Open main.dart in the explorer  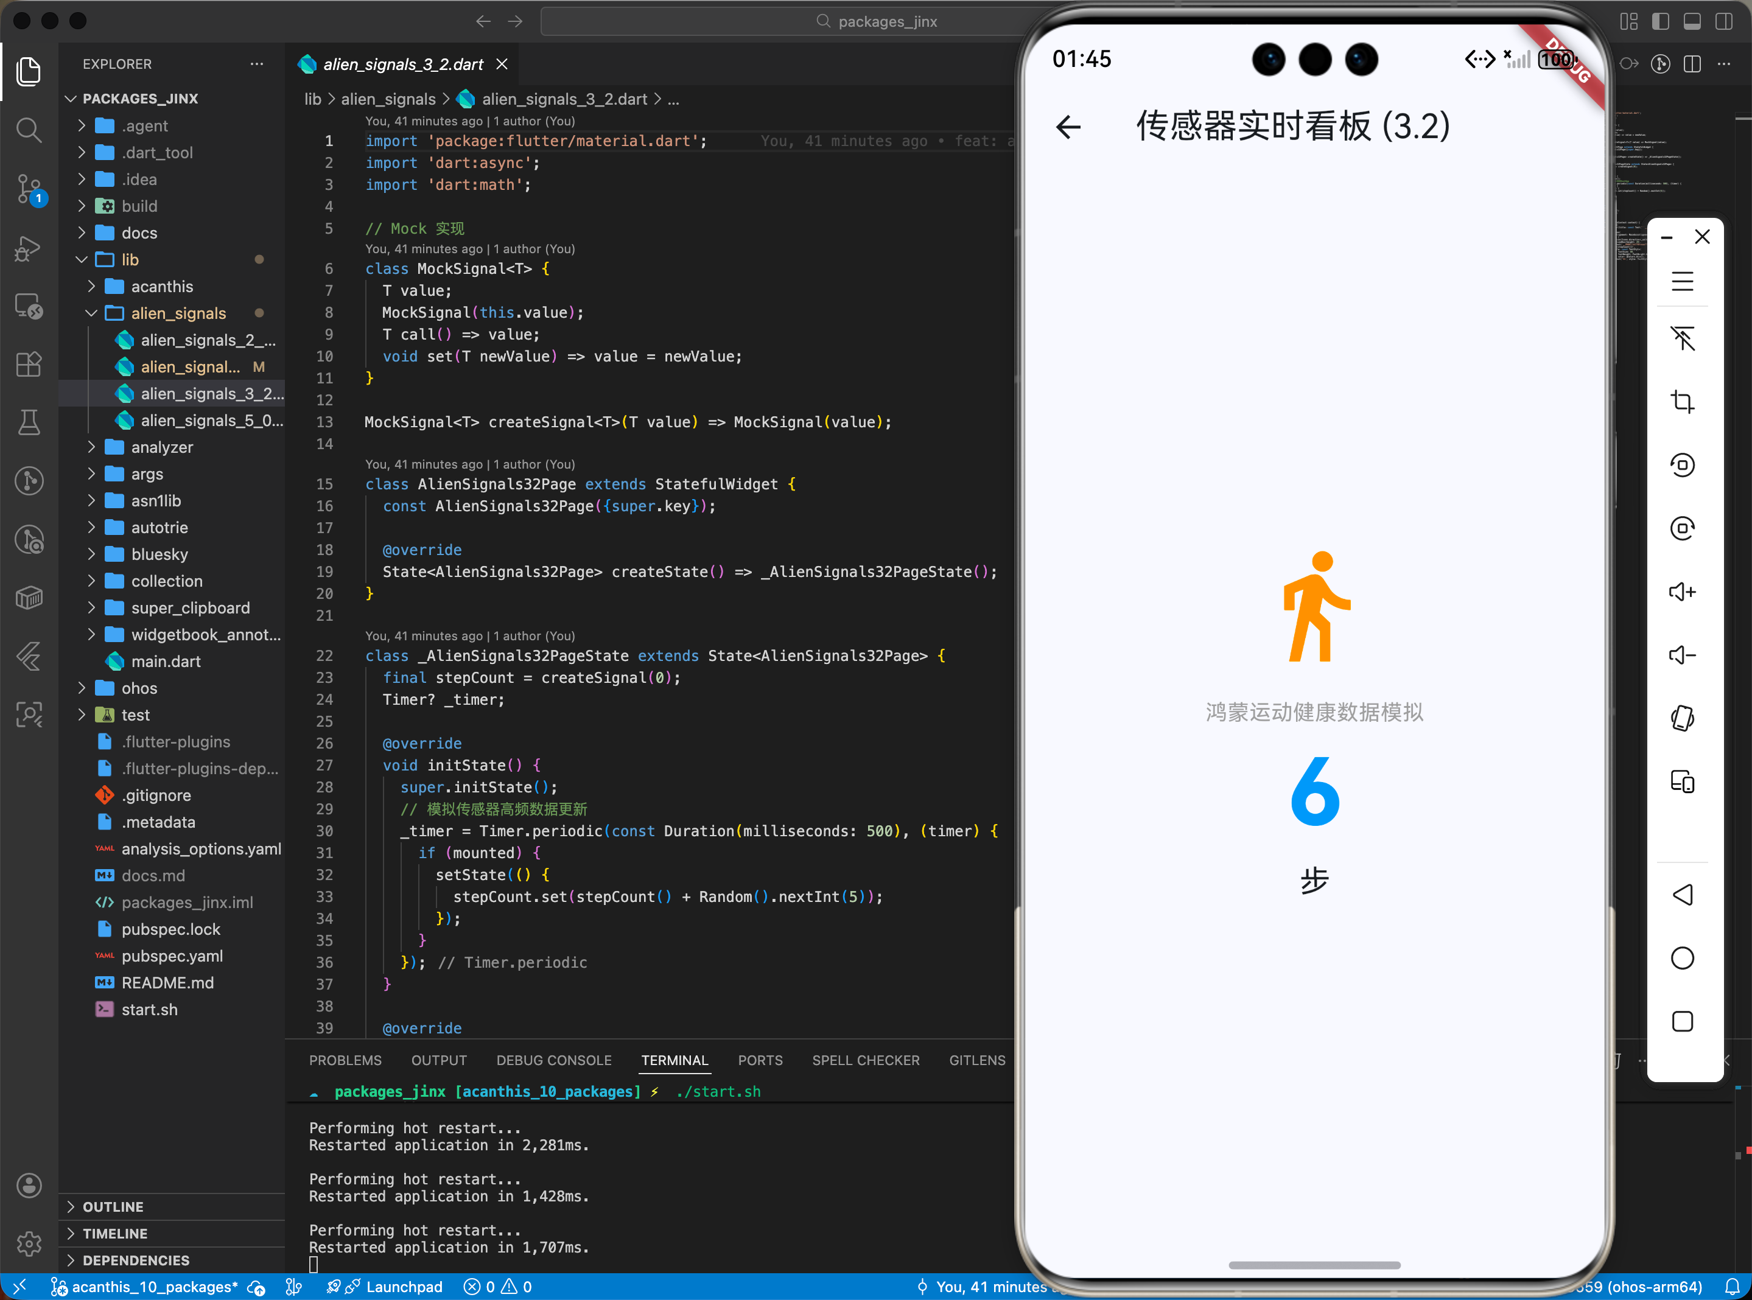click(x=166, y=661)
